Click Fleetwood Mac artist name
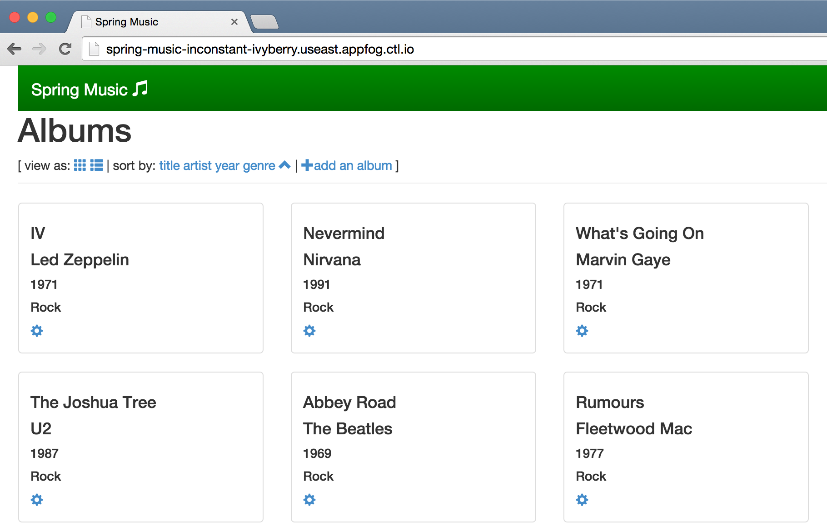827x527 pixels. click(634, 429)
